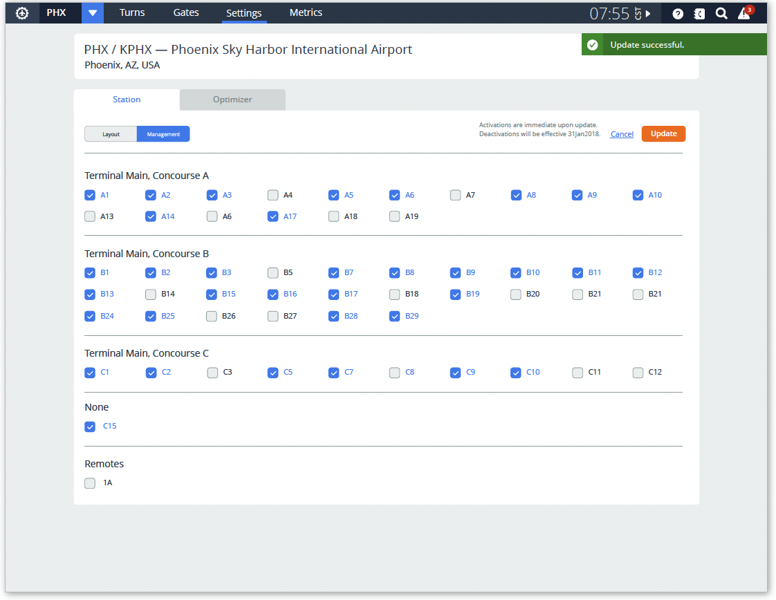Screen dimensions: 776x600
Task: Check the B14 gate checkbox
Action: tap(151, 294)
